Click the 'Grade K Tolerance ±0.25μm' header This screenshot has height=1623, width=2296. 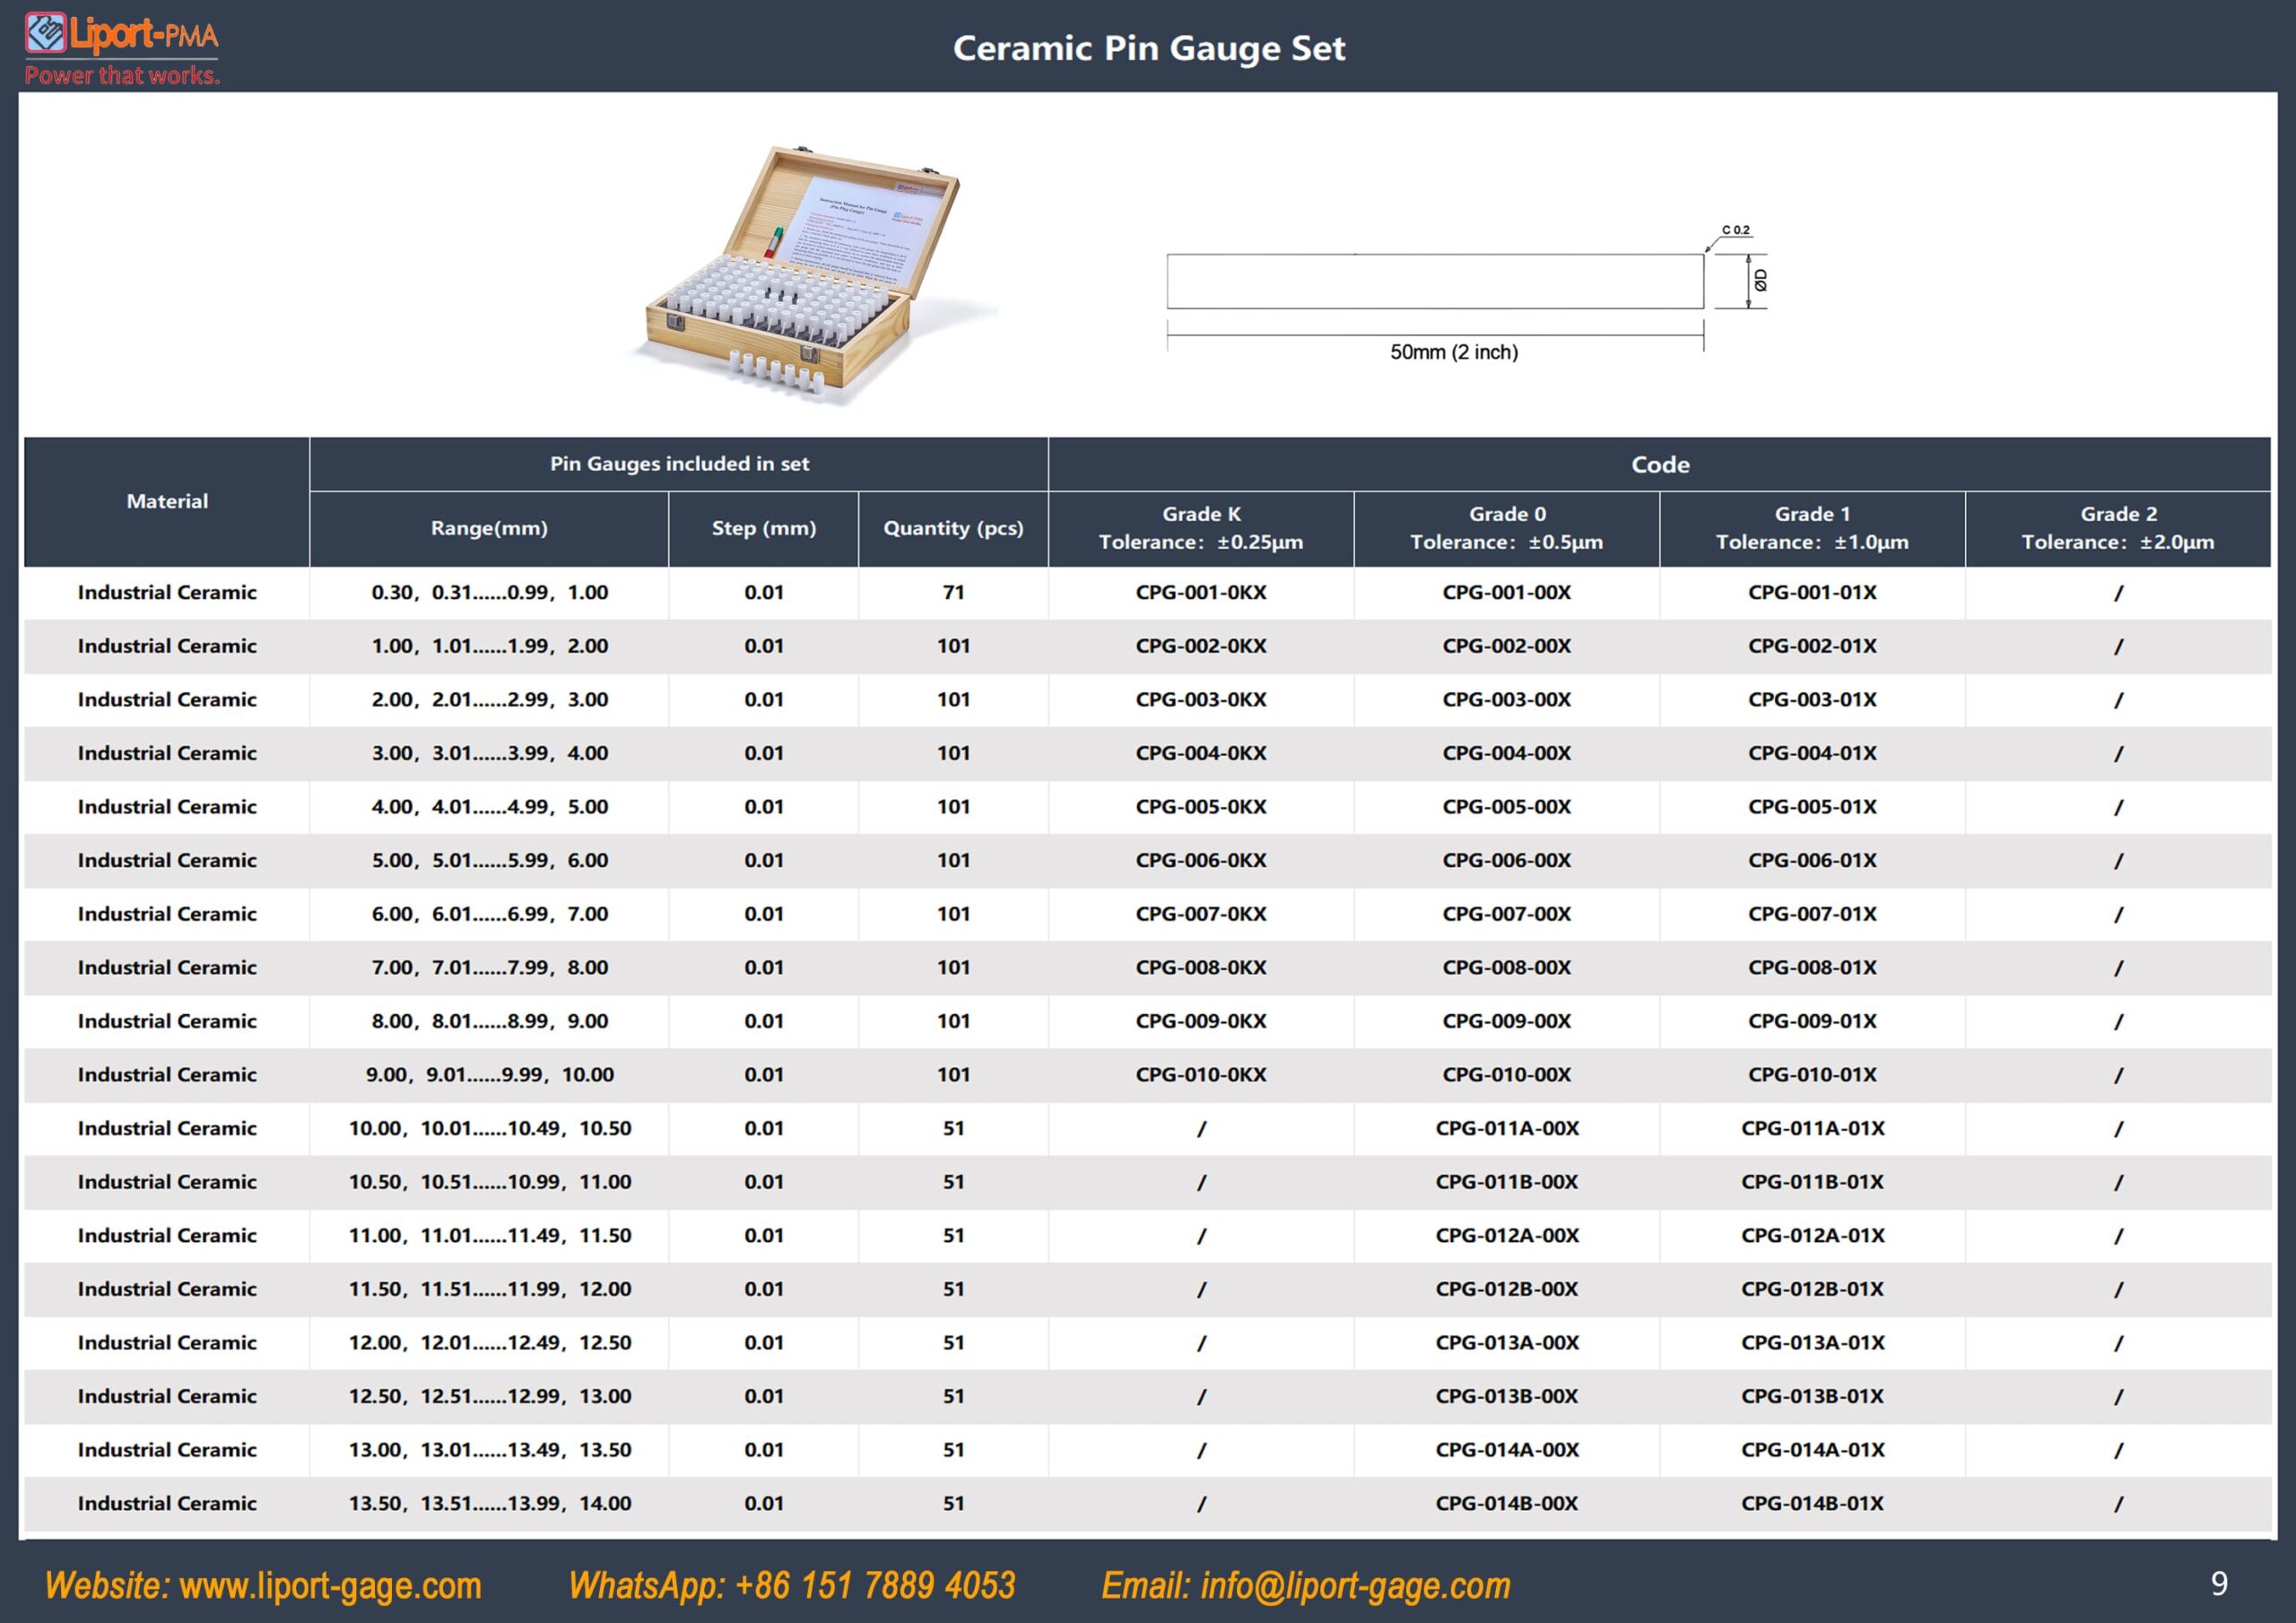[x=1201, y=529]
